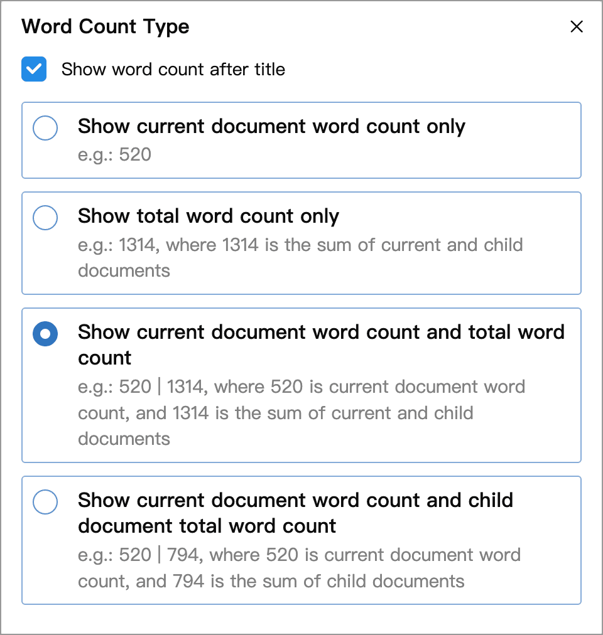Click the 'e.g.: 520 | 794' example description
This screenshot has height=635, width=603.
(x=299, y=568)
